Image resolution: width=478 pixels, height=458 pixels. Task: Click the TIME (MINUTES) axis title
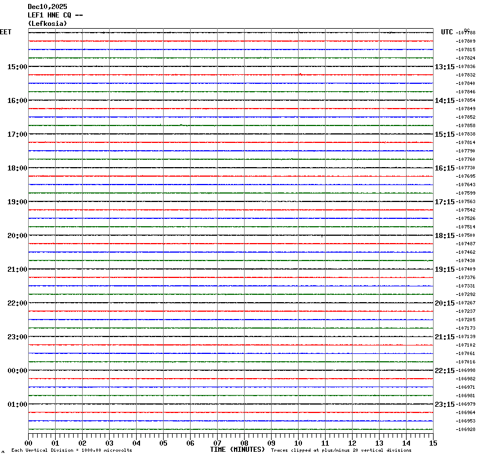coord(237,450)
